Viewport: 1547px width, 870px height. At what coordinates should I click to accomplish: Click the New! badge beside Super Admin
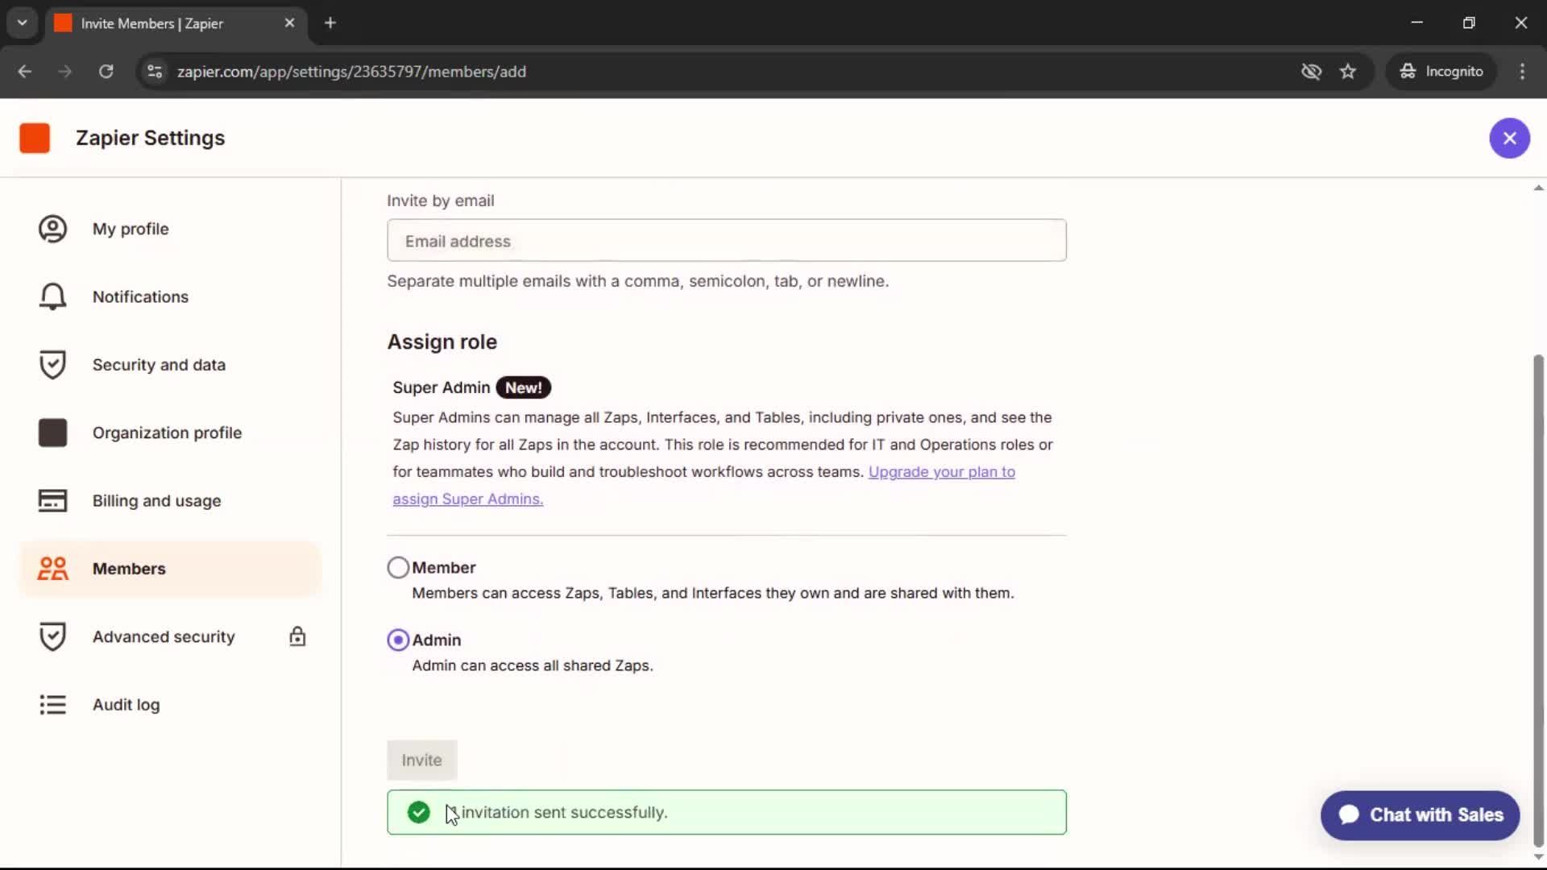point(523,387)
